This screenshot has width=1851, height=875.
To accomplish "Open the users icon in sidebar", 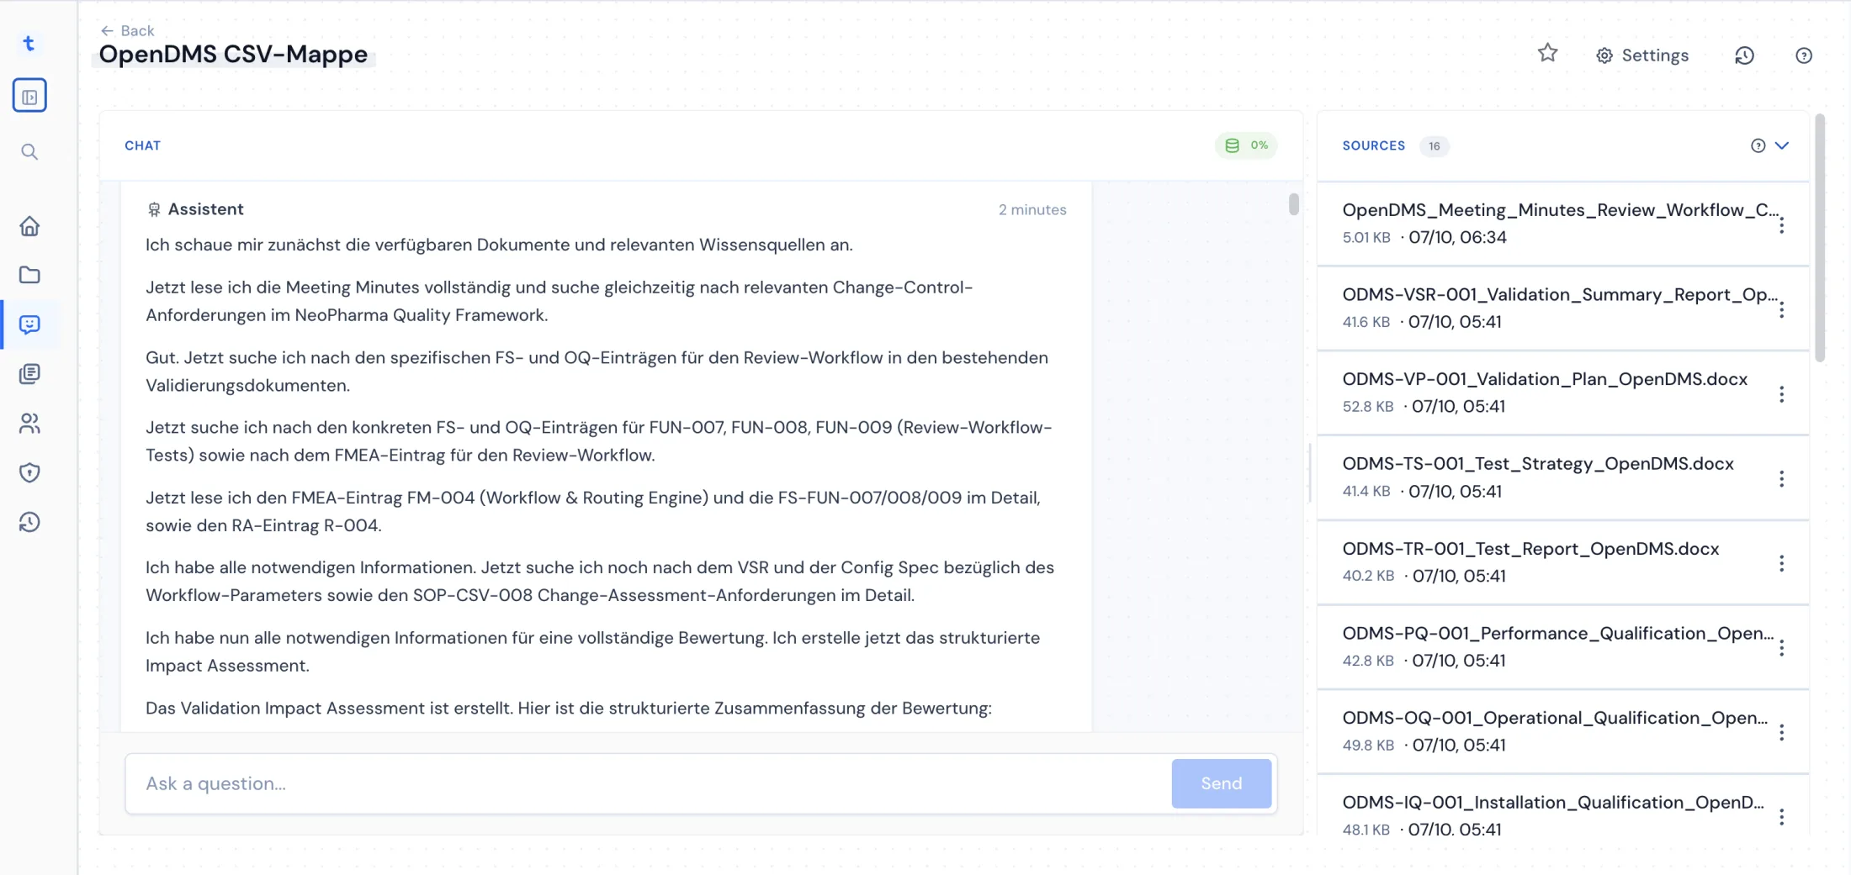I will point(29,424).
